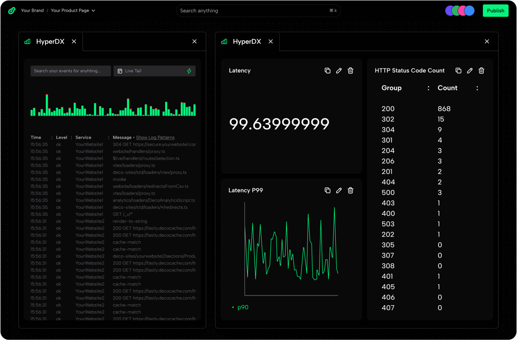Open the Your Product Page dropdown chevron
The width and height of the screenshot is (517, 340).
click(x=93, y=10)
